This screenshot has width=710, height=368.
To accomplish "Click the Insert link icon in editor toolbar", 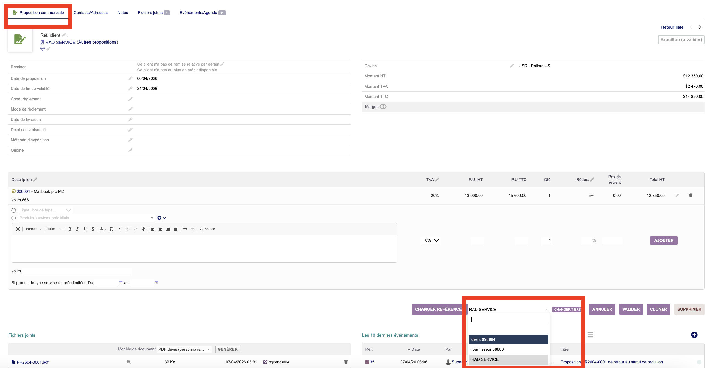I will (185, 229).
